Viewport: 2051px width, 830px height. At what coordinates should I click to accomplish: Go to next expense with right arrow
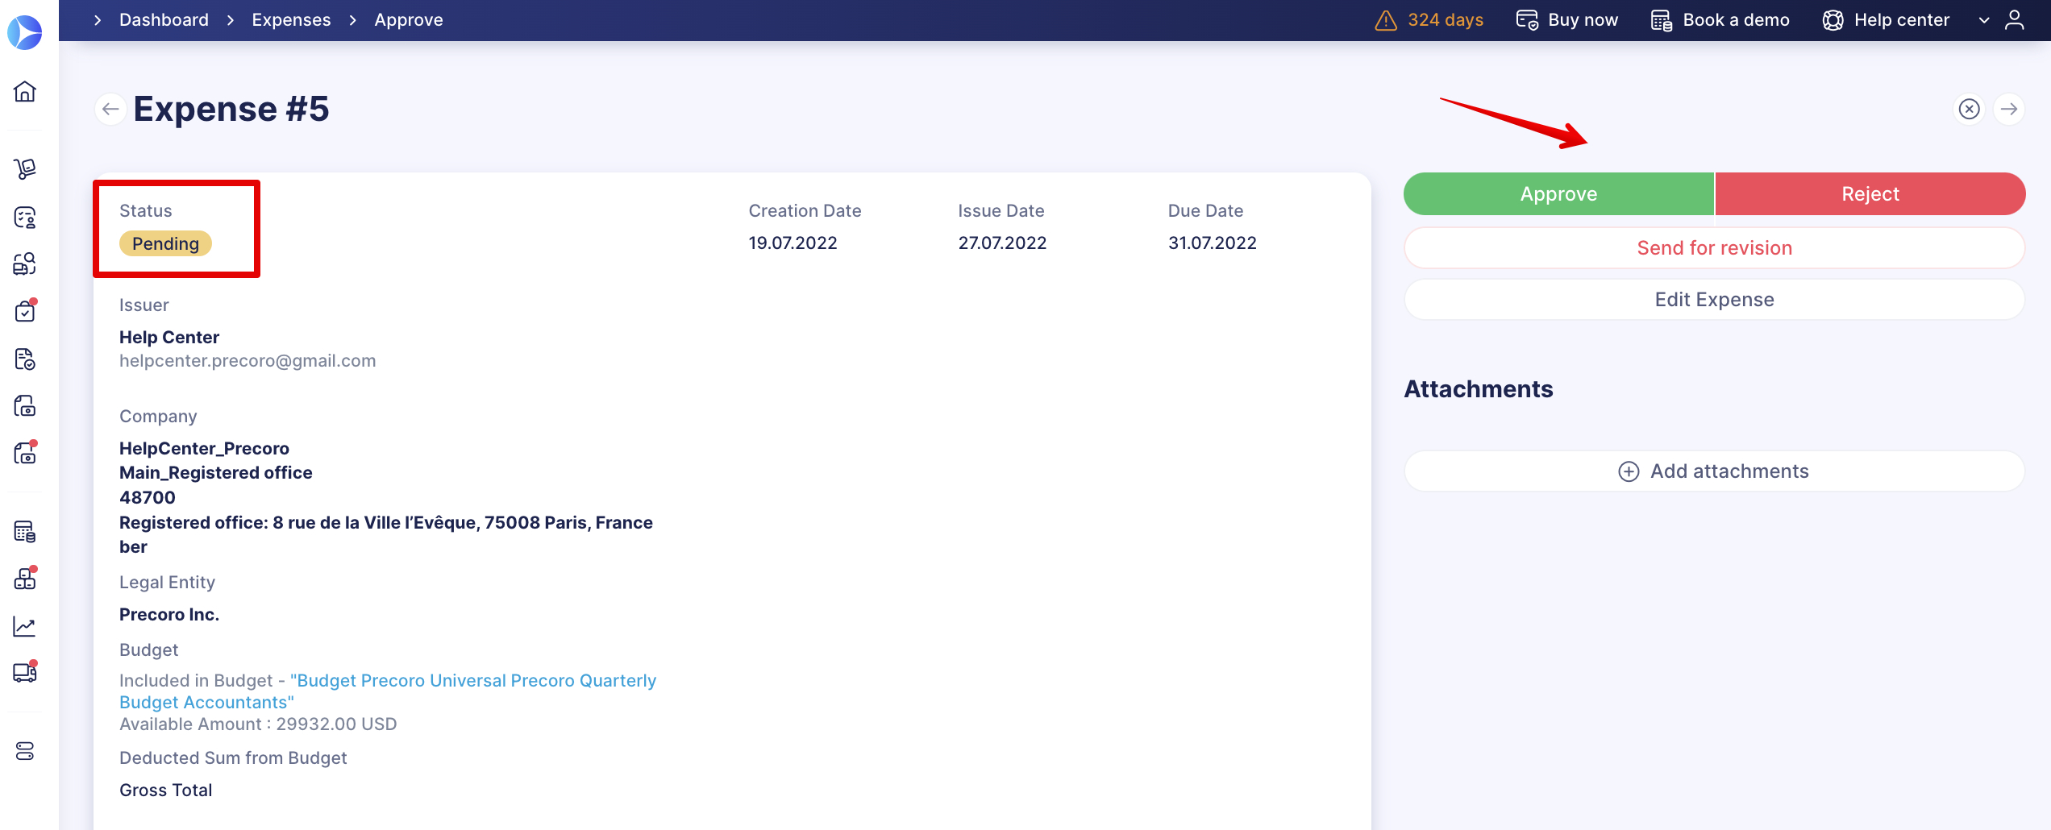2009,109
